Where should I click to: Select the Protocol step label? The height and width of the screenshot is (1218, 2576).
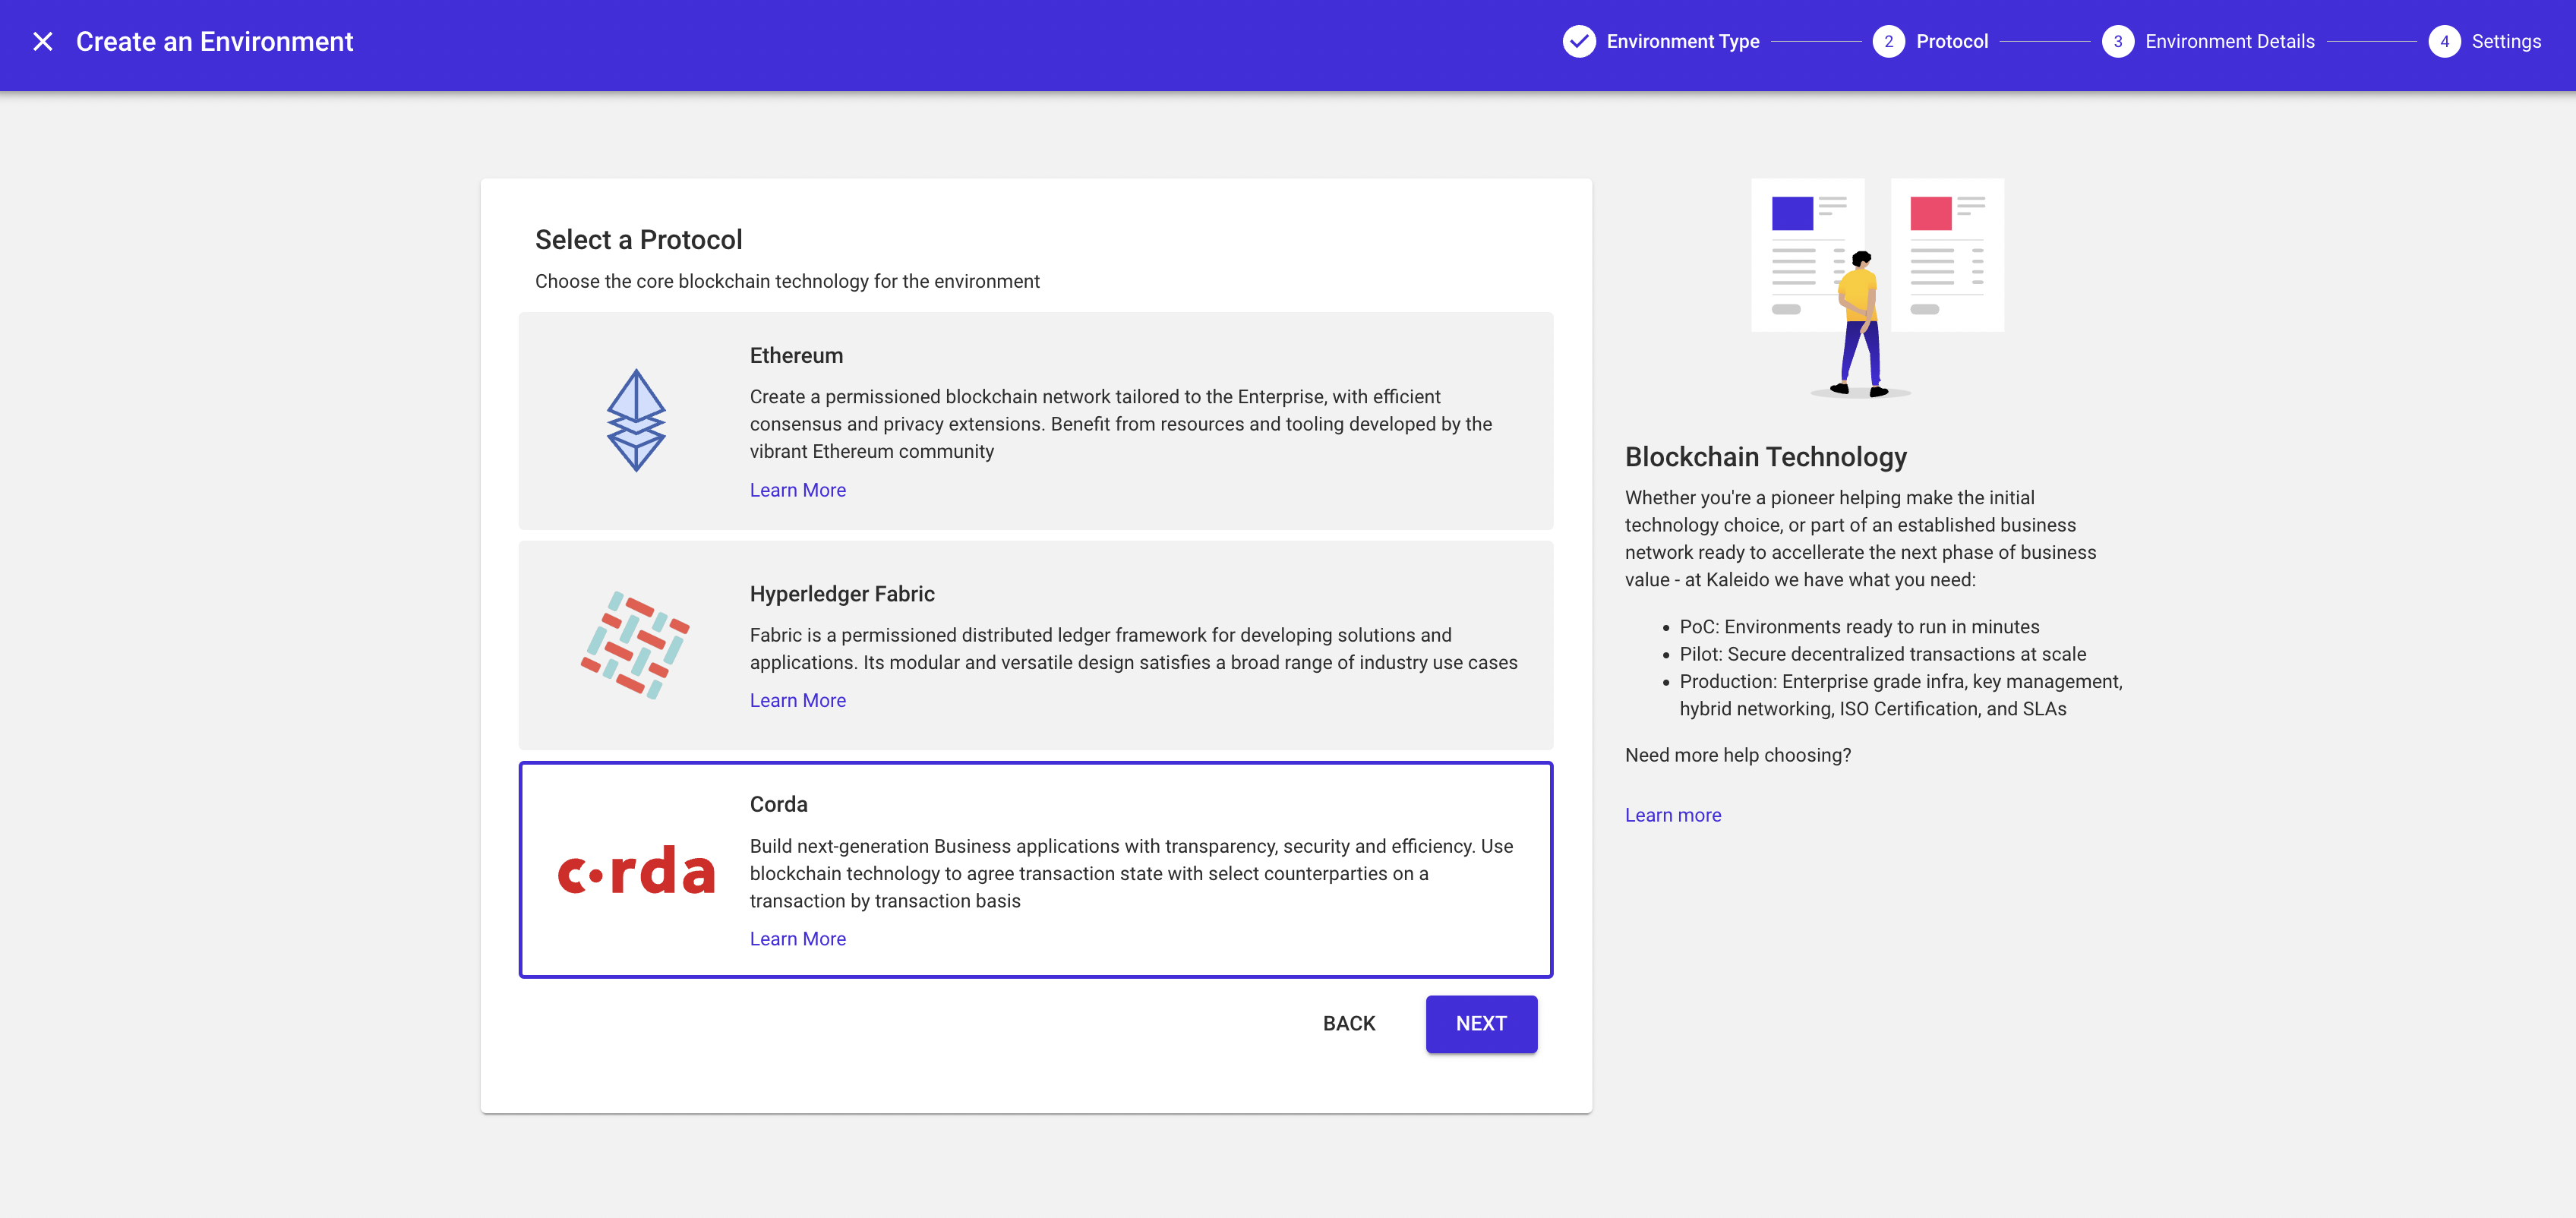coord(1952,41)
